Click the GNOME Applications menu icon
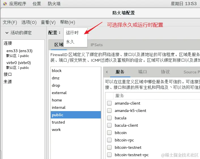The width and height of the screenshot is (200, 159). click(x=5, y=4)
